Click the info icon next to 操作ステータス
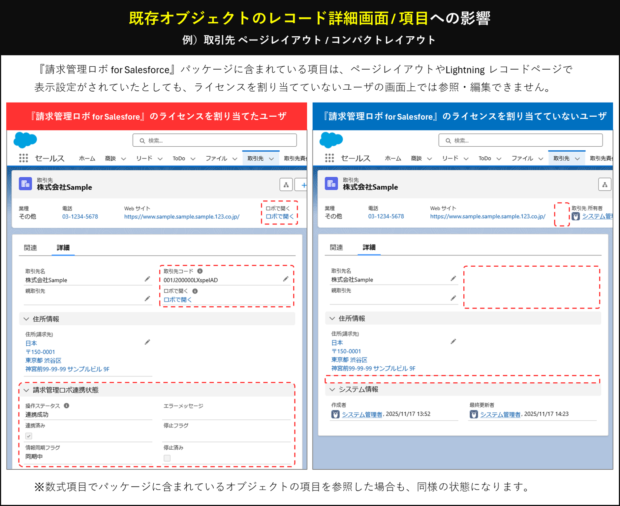Image resolution: width=620 pixels, height=506 pixels. tap(67, 406)
